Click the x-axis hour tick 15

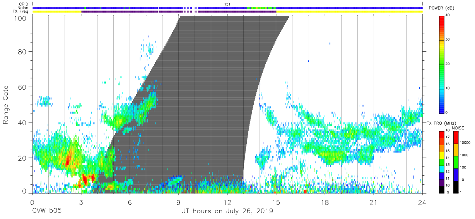(x=276, y=202)
